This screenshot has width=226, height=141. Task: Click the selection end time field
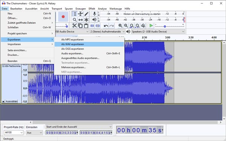[96, 133]
